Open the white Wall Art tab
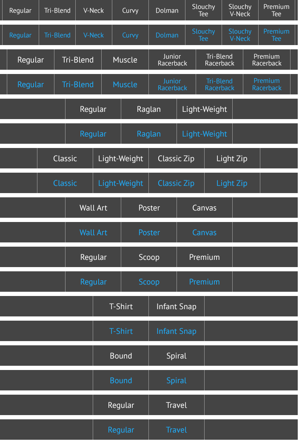Screen dimensions: 302x444 (x=93, y=208)
